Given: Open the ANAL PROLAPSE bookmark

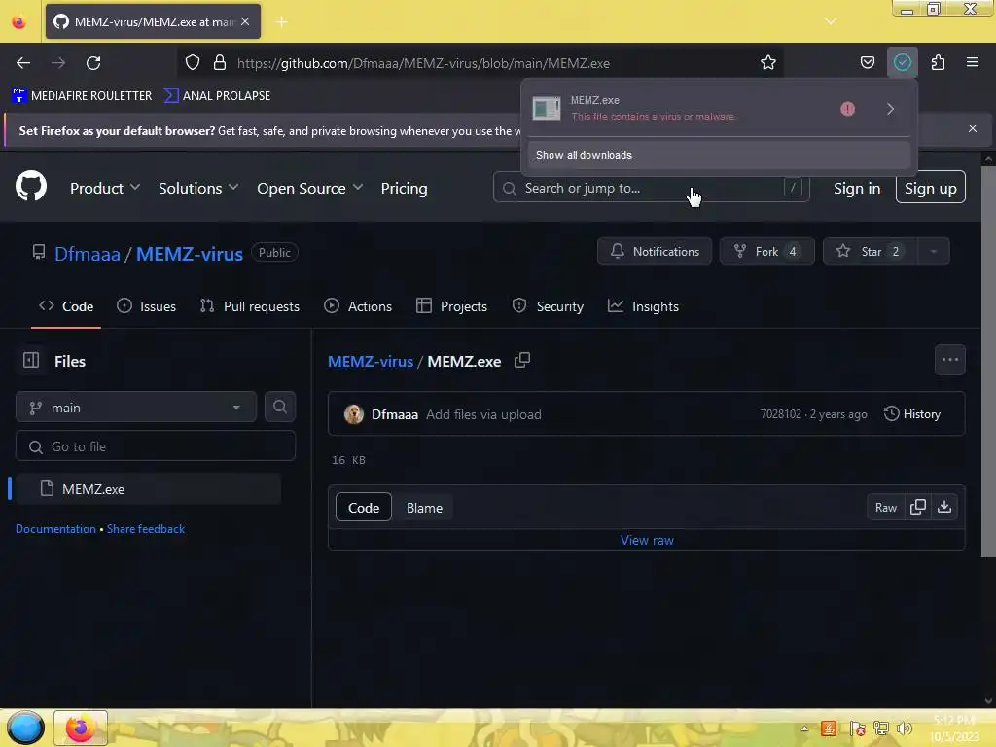Looking at the screenshot, I should pos(217,96).
